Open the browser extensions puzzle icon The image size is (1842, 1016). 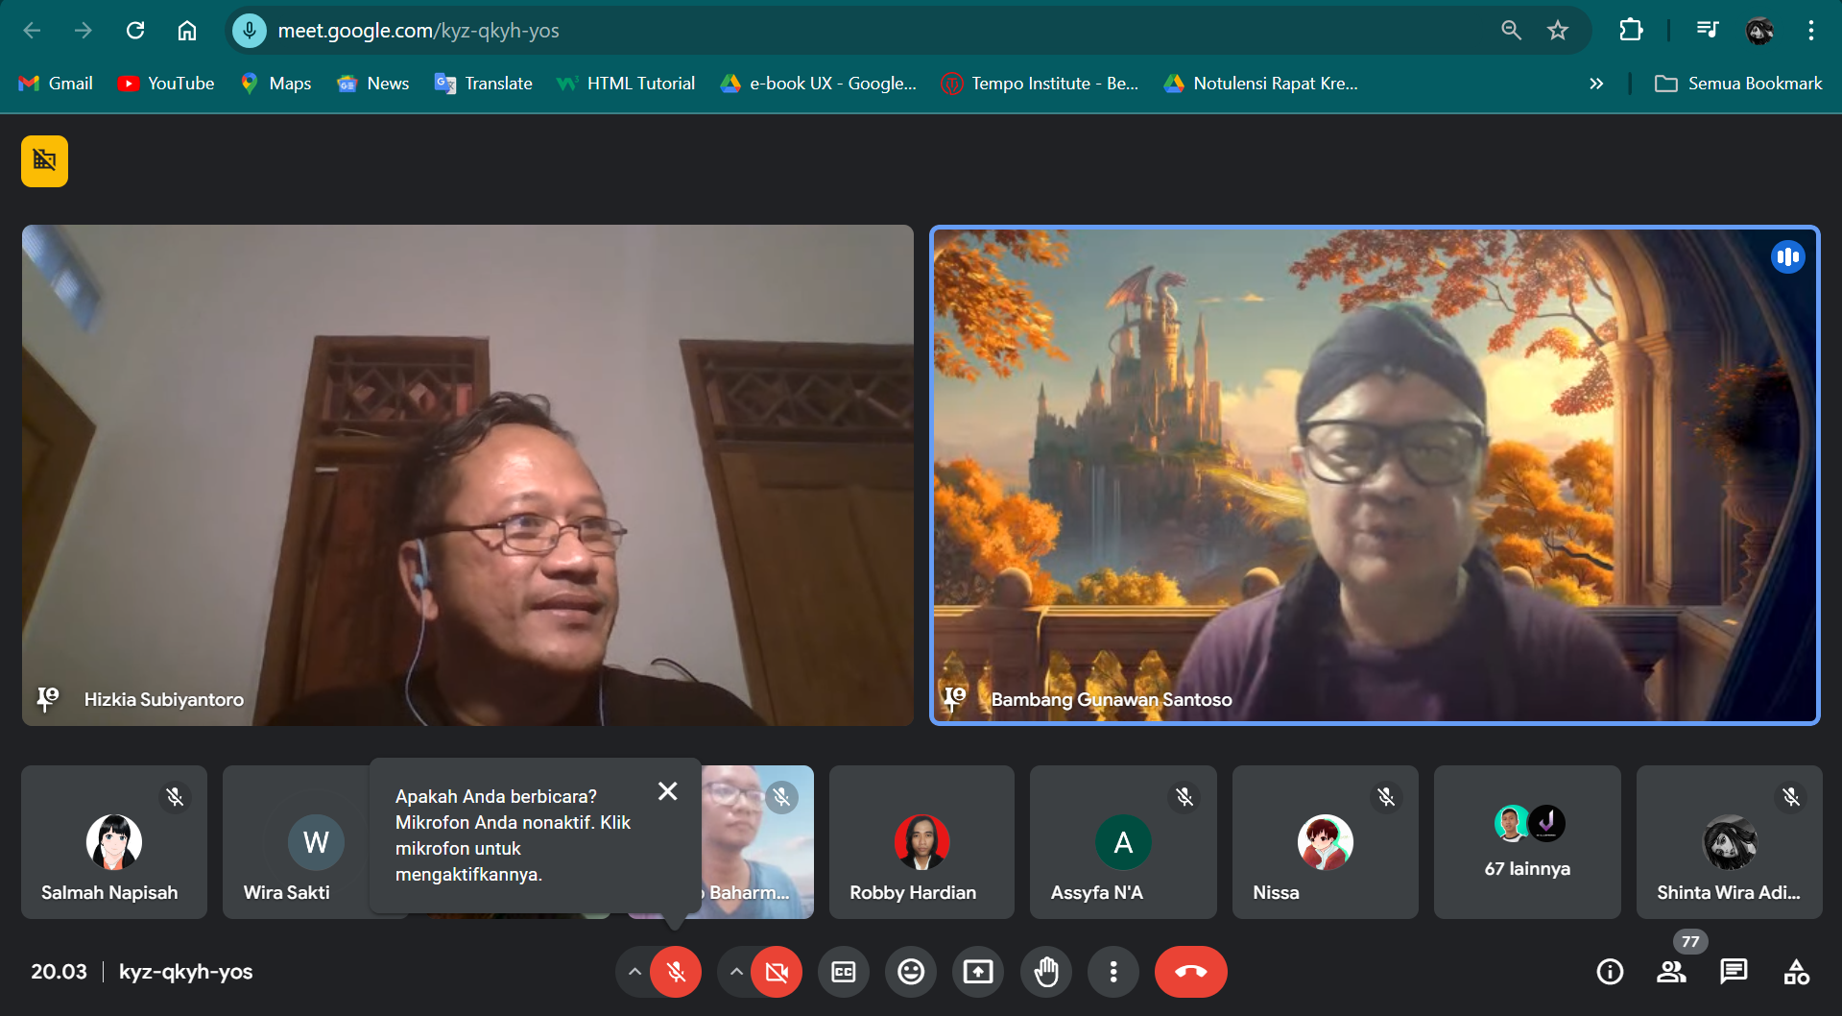(1631, 31)
